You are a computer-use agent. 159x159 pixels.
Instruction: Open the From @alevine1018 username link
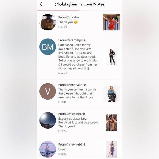click(x=72, y=144)
